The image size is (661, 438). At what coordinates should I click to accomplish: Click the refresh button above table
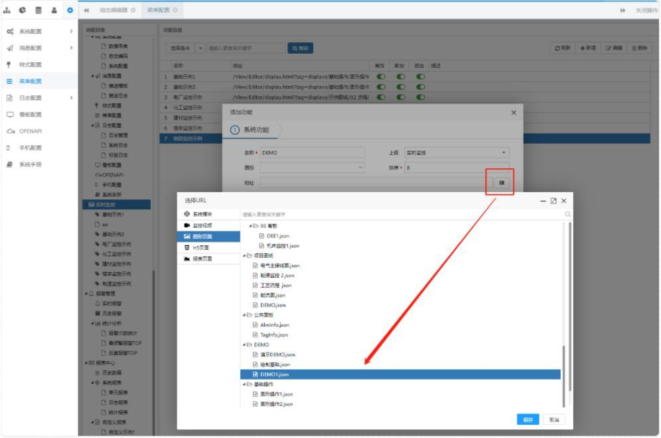(563, 48)
